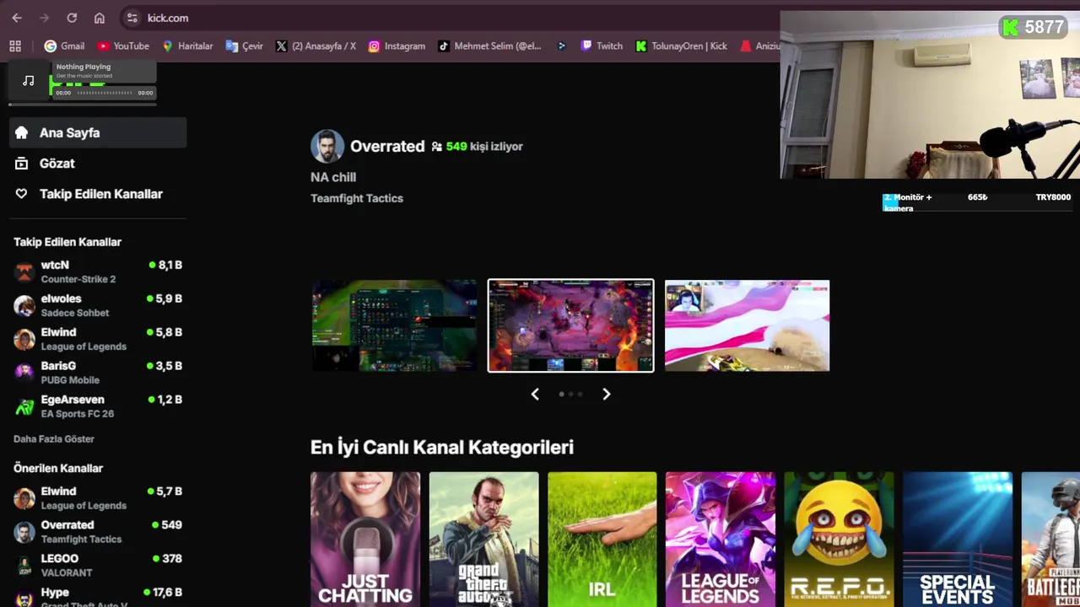Click LEGOO channel avatar
1080x607 pixels.
pyautogui.click(x=24, y=565)
